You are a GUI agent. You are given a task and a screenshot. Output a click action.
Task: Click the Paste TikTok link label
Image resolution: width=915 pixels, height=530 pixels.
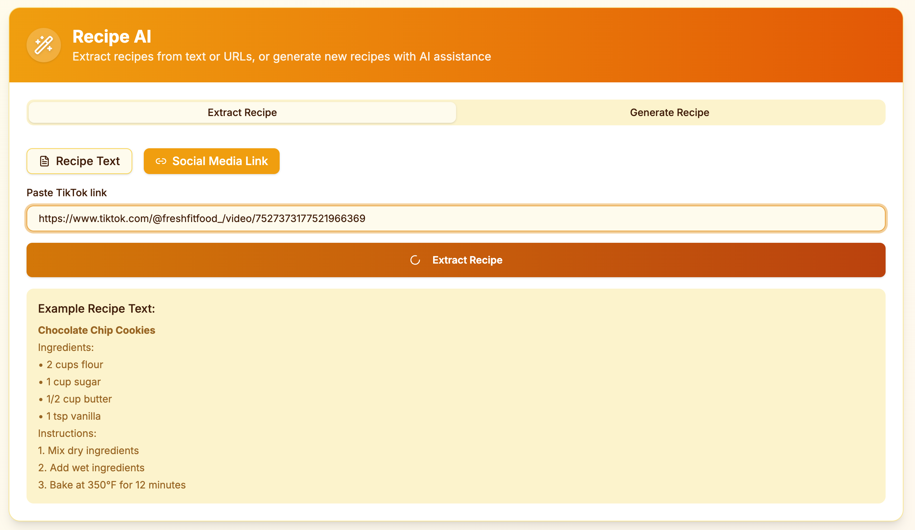(x=67, y=193)
